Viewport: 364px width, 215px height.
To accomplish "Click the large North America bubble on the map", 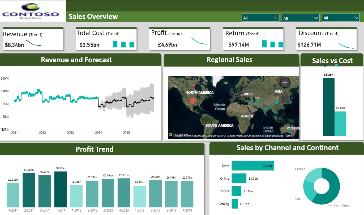I will point(192,101).
